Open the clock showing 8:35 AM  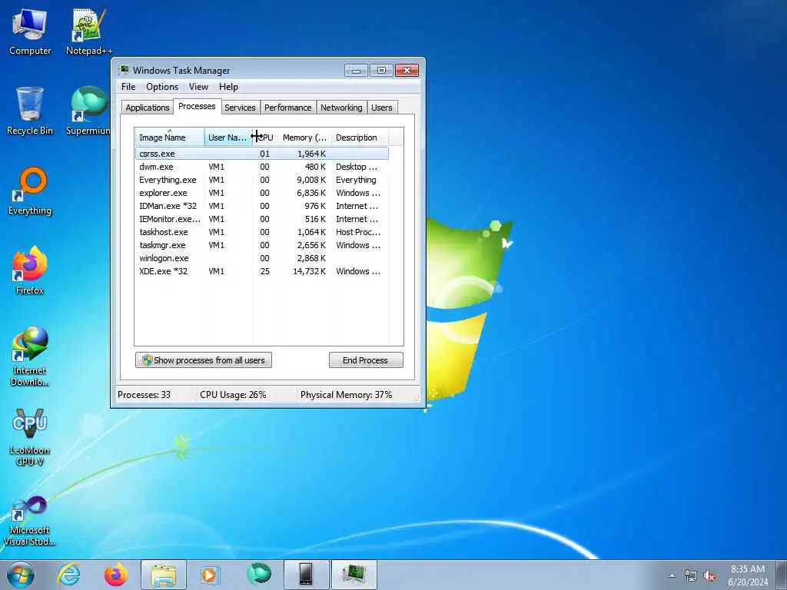click(748, 575)
